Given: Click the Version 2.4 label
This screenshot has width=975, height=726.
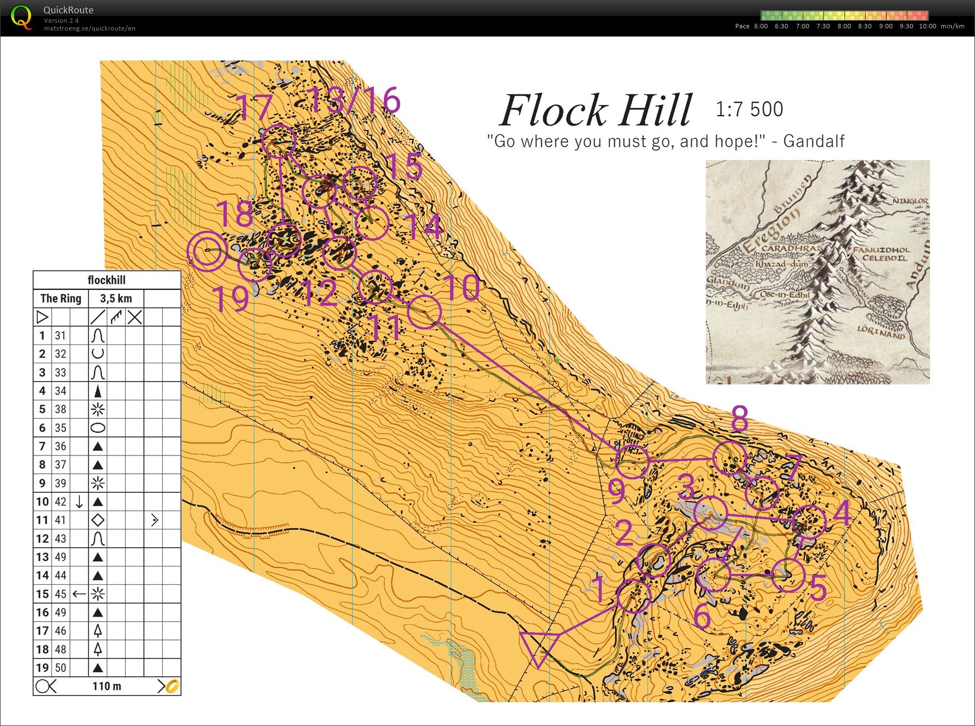Looking at the screenshot, I should click(x=61, y=21).
